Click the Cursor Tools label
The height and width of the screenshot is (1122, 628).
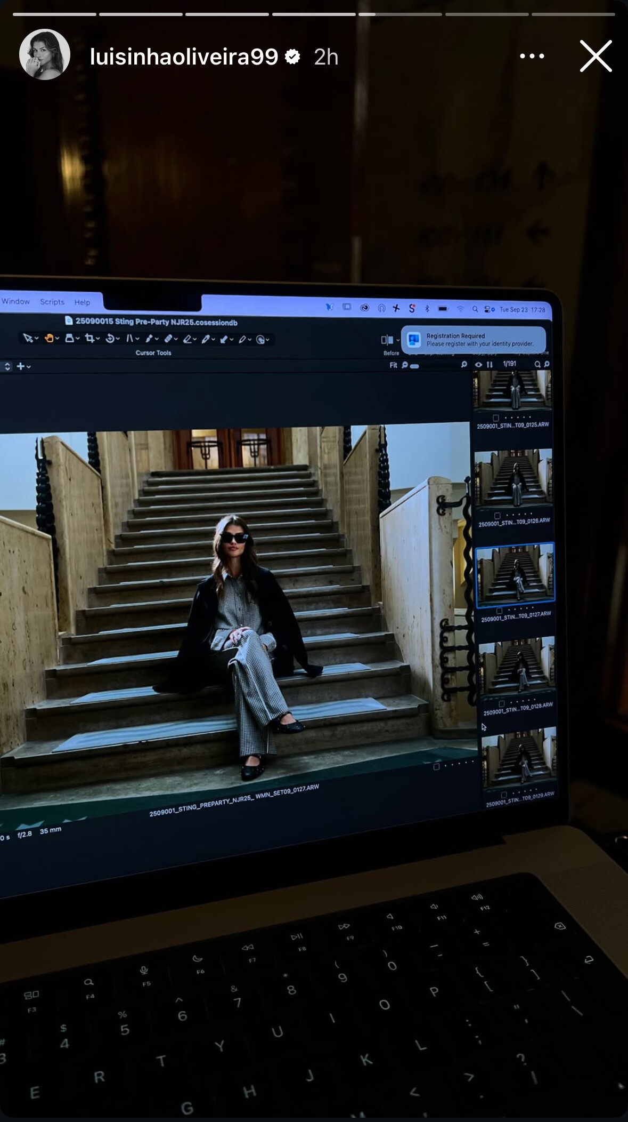point(153,352)
